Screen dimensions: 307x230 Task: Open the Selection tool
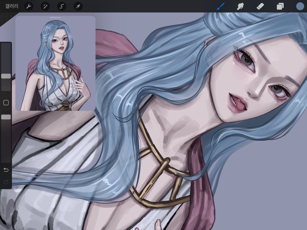pos(62,6)
